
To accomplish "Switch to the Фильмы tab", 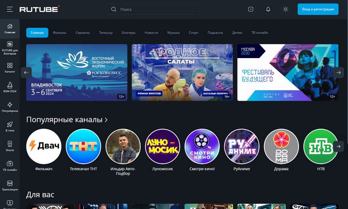I will [60, 33].
